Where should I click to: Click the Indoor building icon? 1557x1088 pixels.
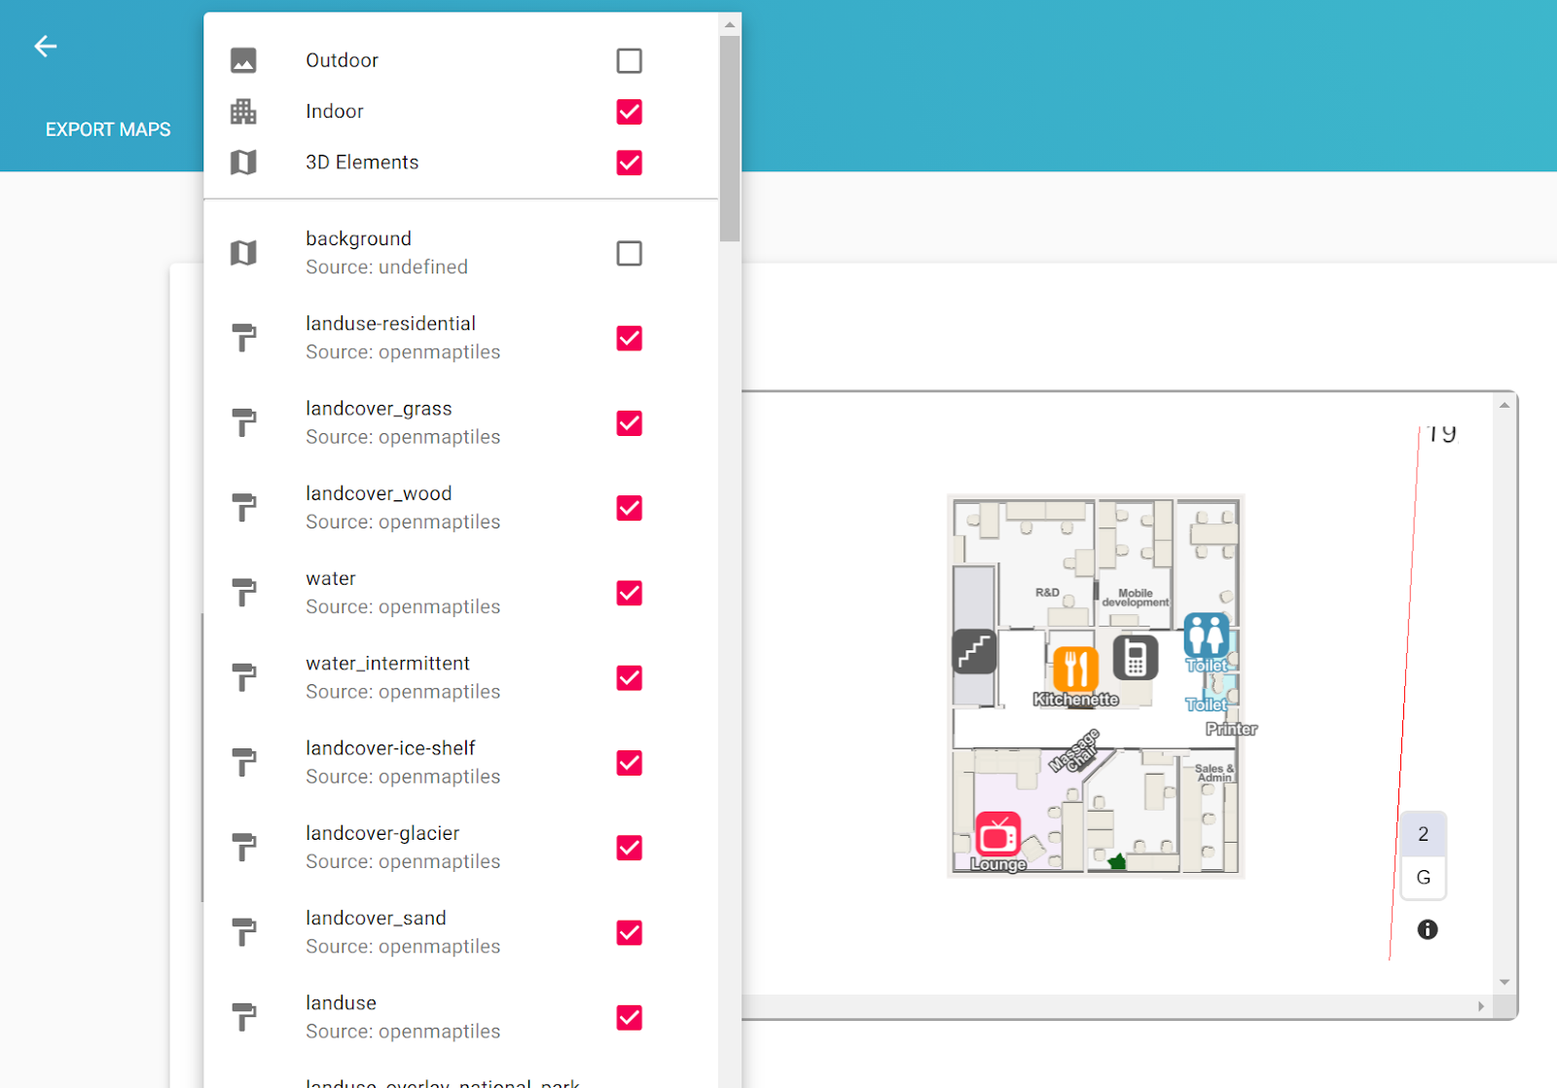tap(245, 111)
